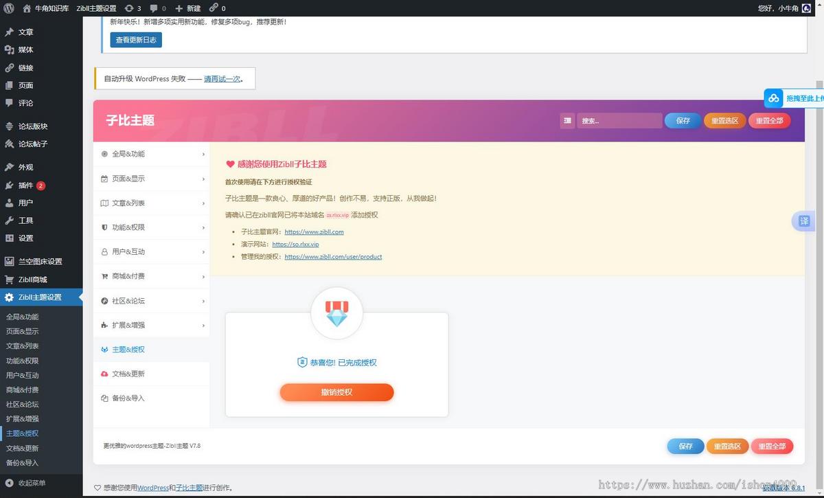Click the user icon next to 用户

point(9,203)
